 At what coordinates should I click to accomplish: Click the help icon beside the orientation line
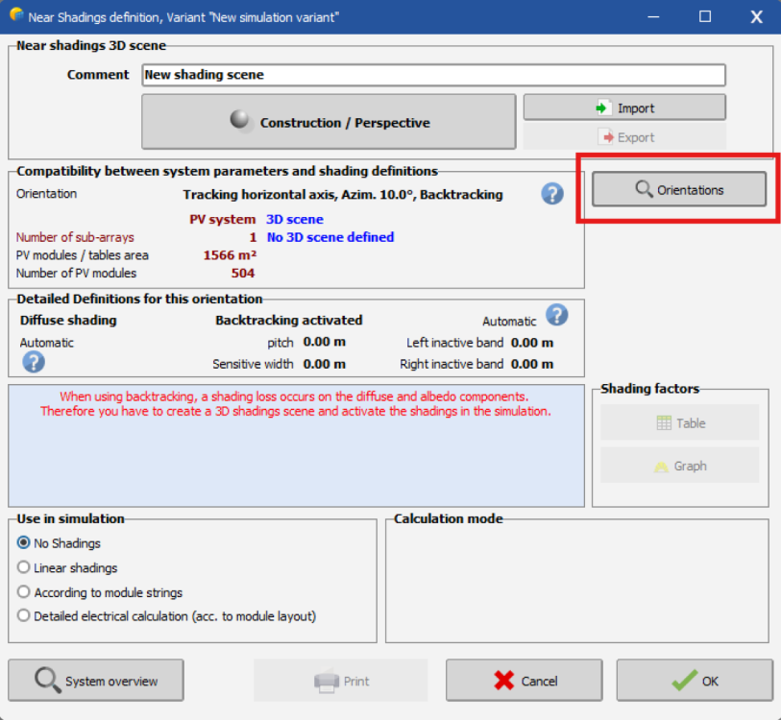(x=551, y=194)
